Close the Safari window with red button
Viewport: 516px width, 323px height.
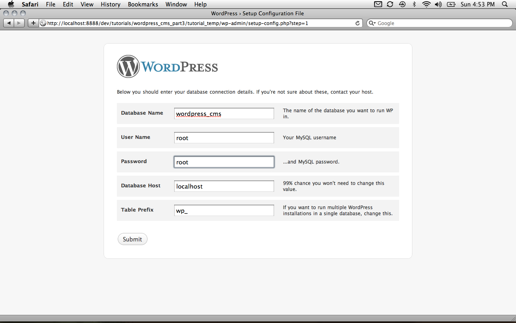pos(6,13)
